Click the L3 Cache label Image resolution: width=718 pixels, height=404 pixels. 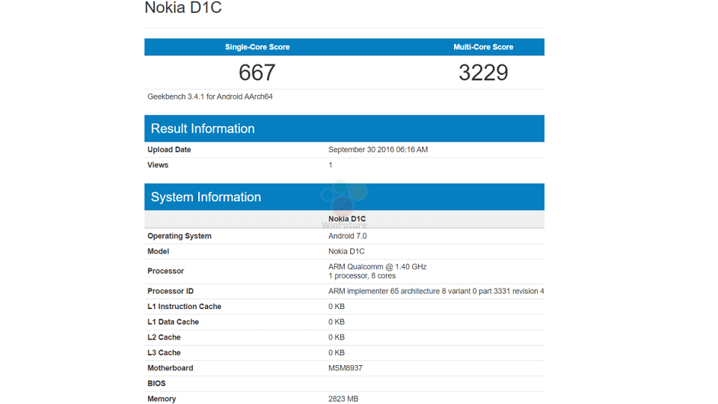(x=164, y=352)
